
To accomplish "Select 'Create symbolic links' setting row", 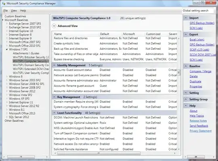I will tap(115, 43).
